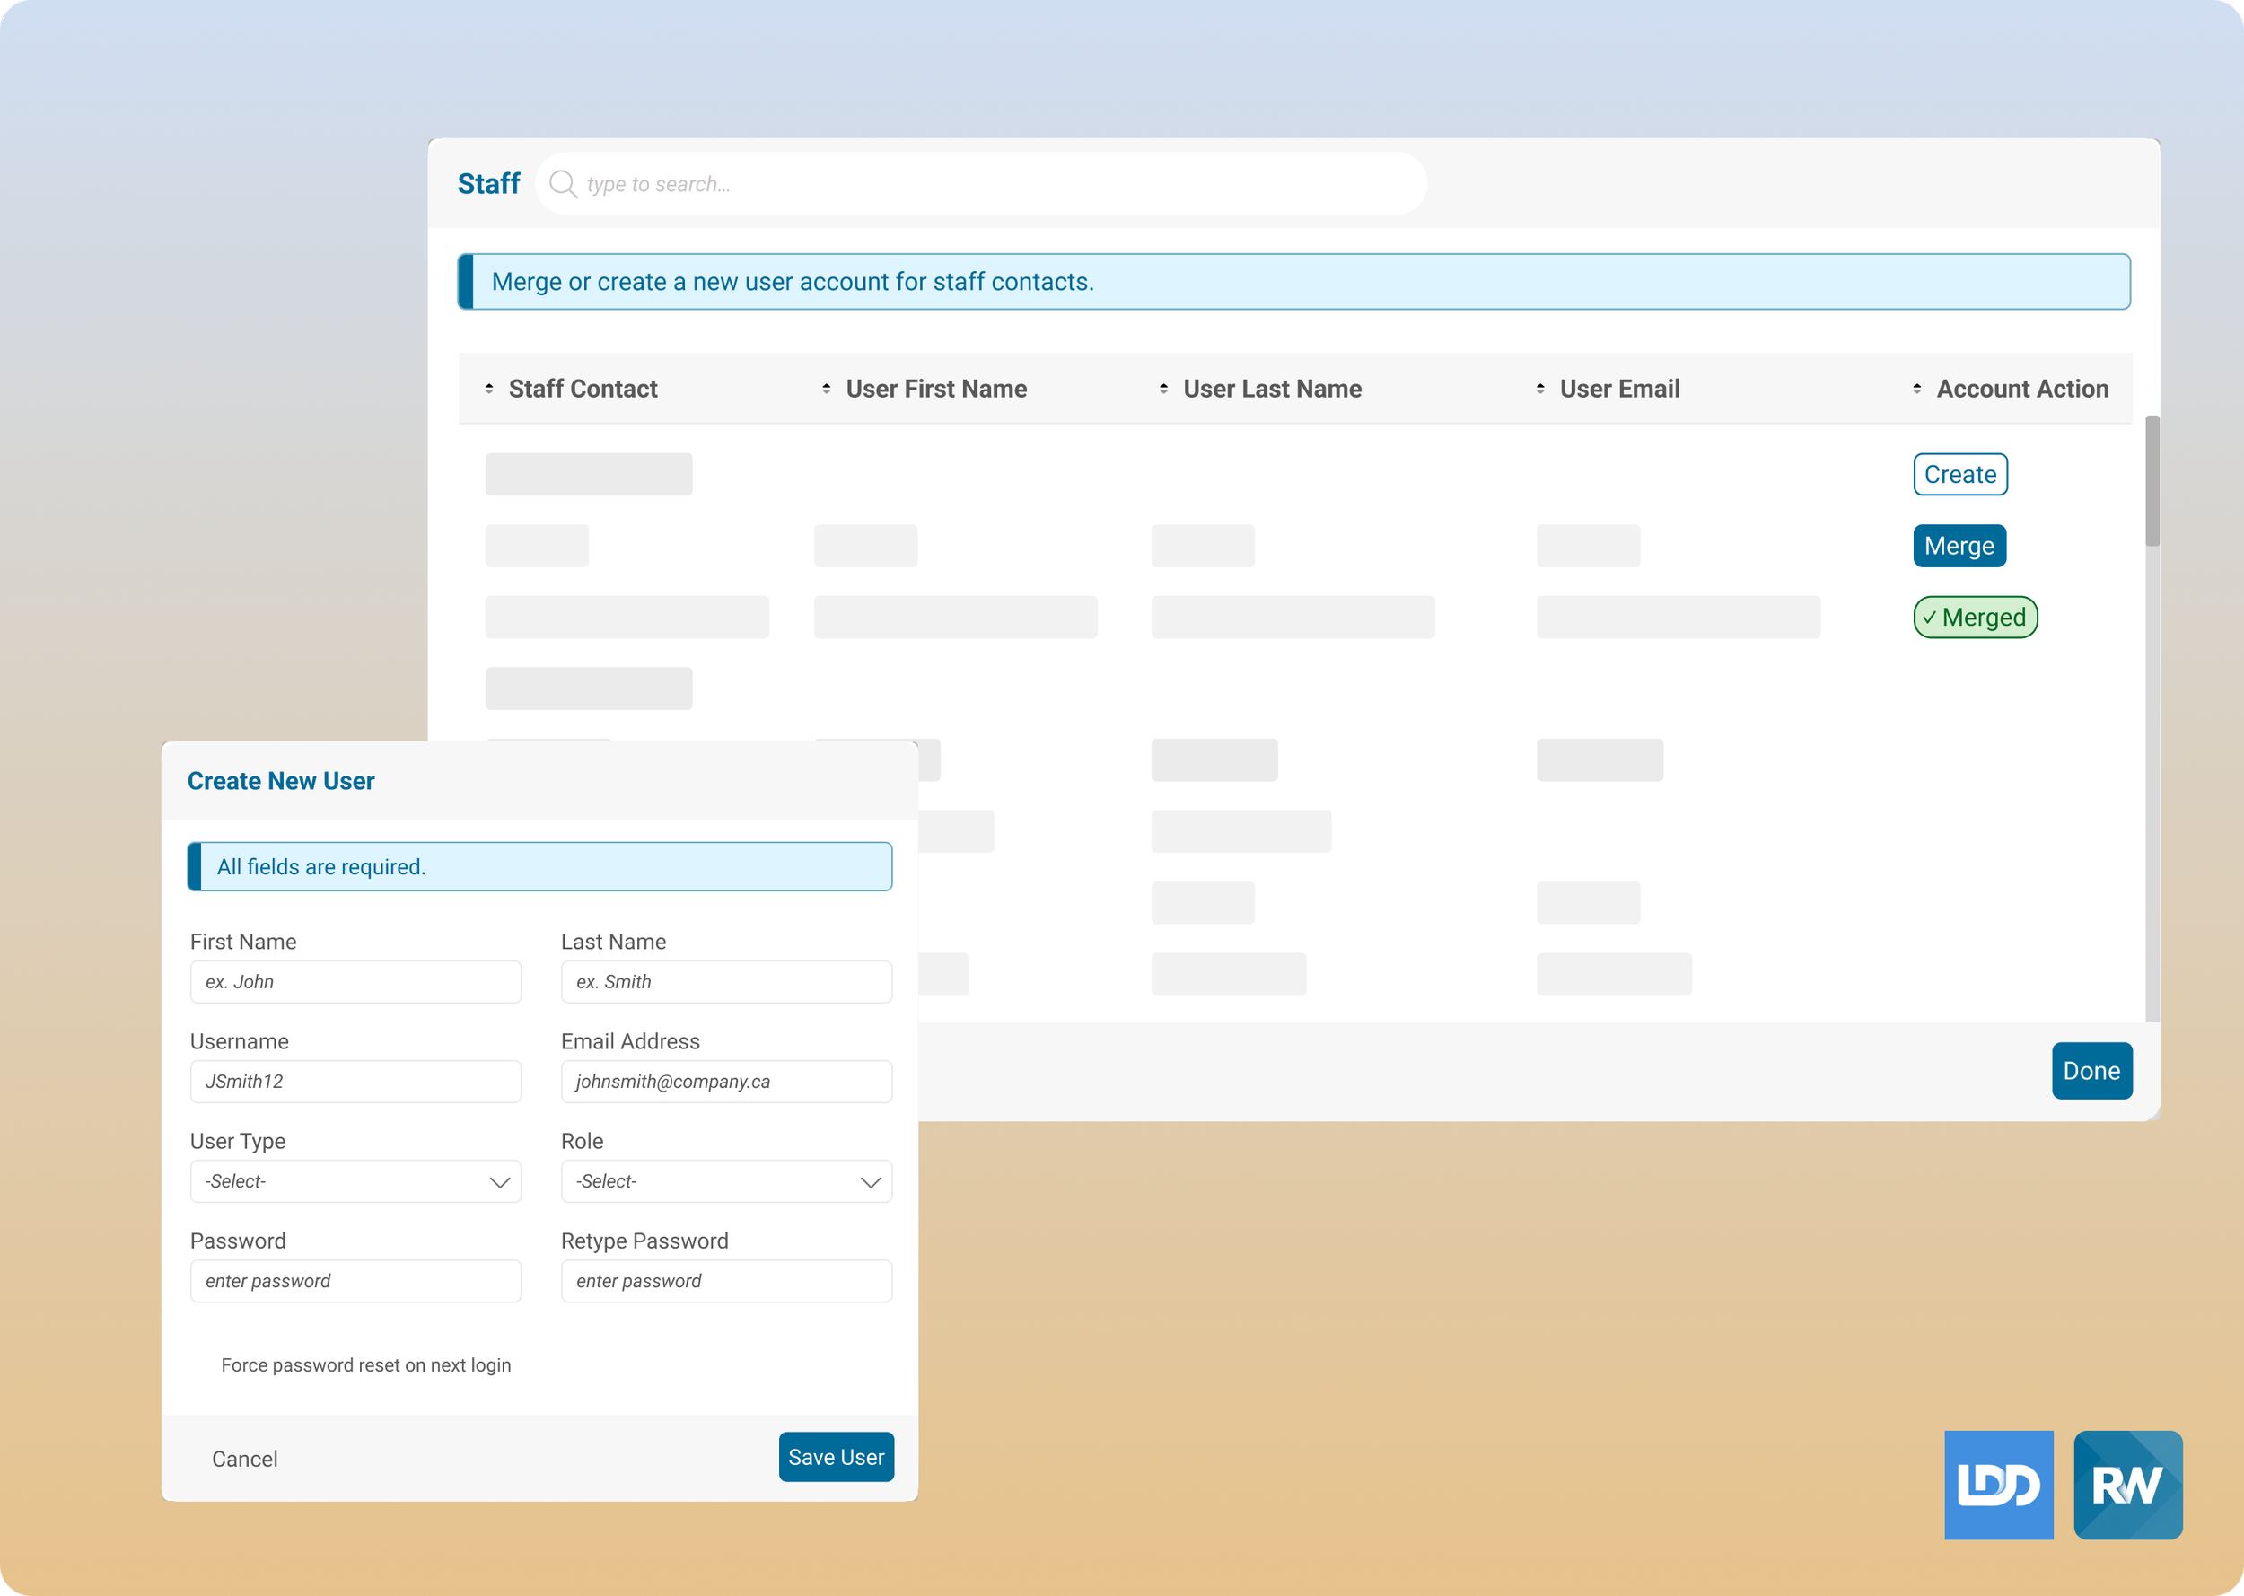
Task: Sort by User First Name arrows
Action: tap(827, 390)
